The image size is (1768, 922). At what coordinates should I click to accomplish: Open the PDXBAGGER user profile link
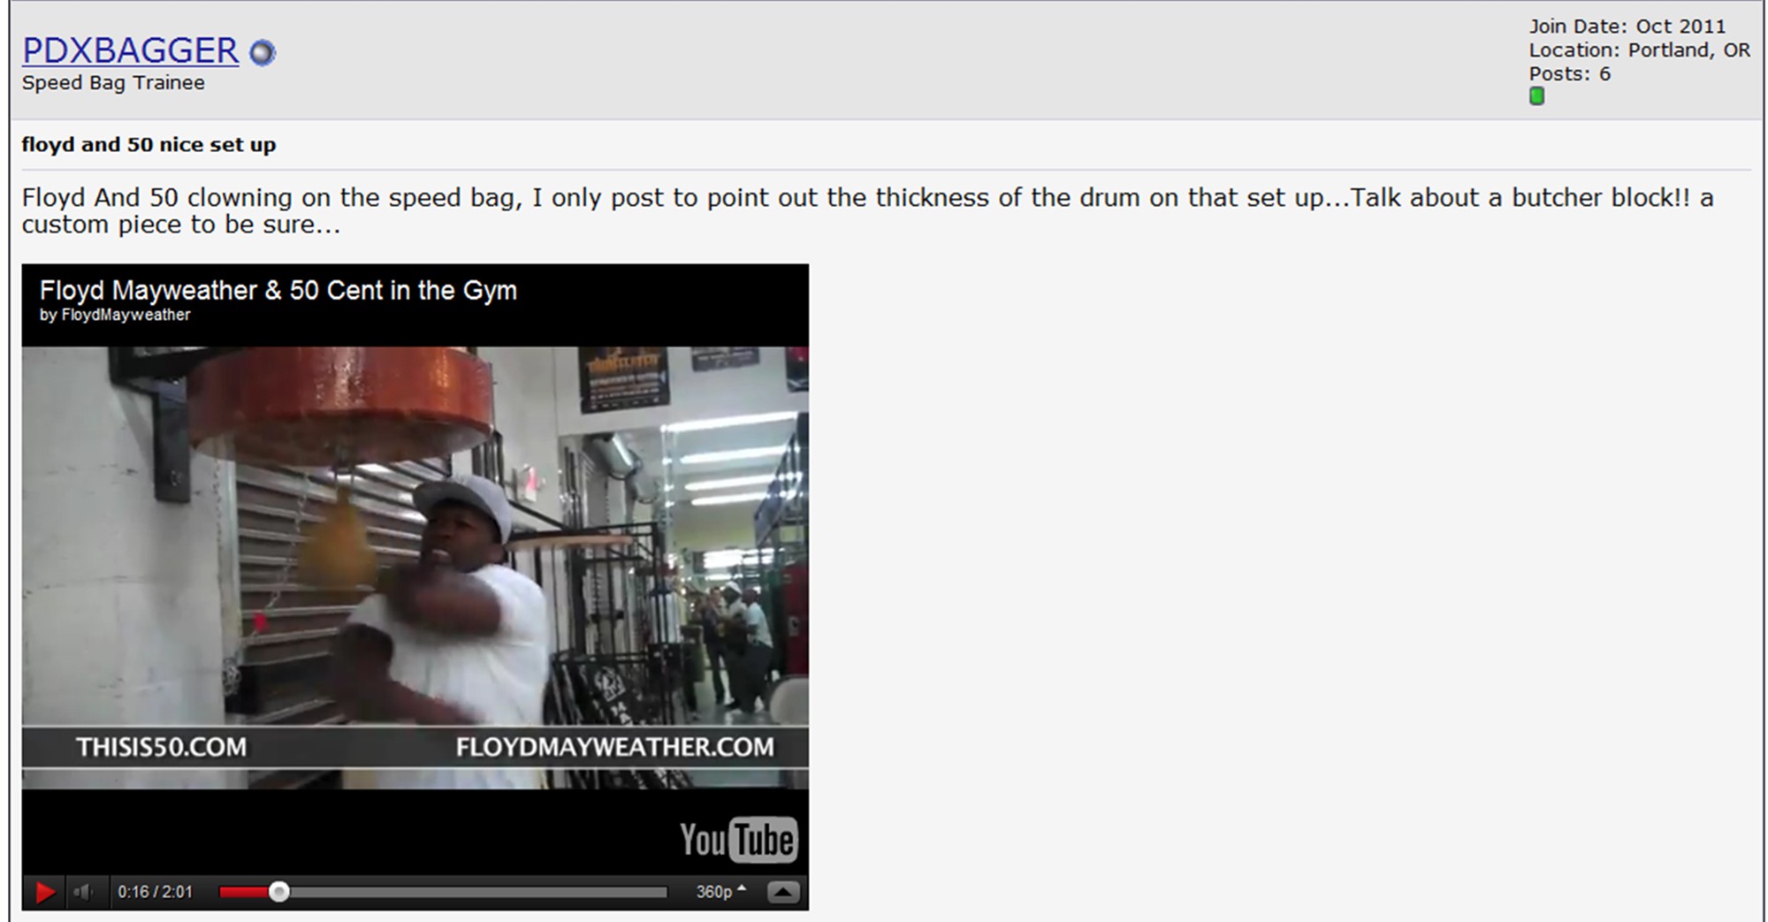(x=130, y=50)
